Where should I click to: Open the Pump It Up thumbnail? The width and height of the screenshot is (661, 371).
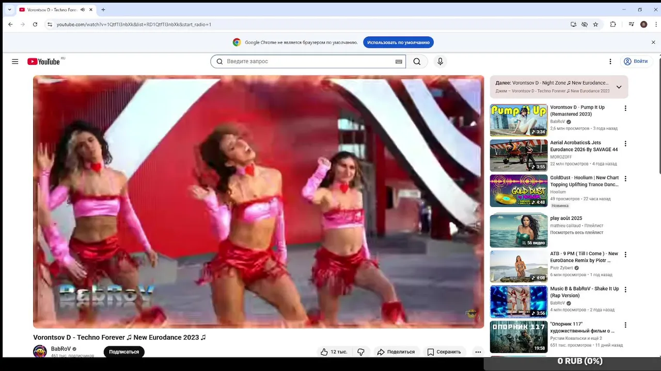pyautogui.click(x=518, y=120)
